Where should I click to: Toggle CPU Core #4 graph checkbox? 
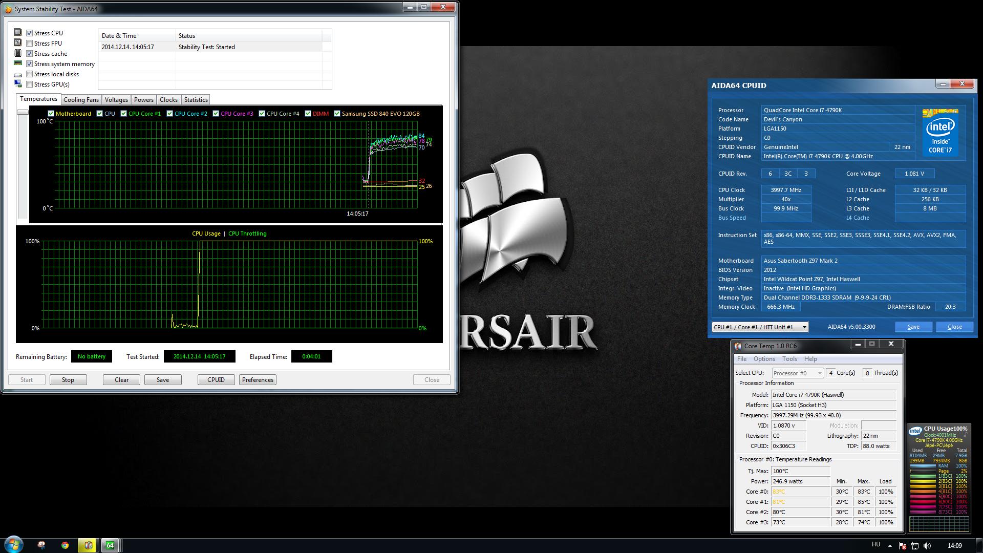(262, 114)
